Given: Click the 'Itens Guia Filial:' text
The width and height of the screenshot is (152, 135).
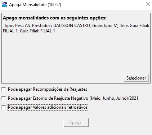Looking at the screenshot, I should pos(134,26).
